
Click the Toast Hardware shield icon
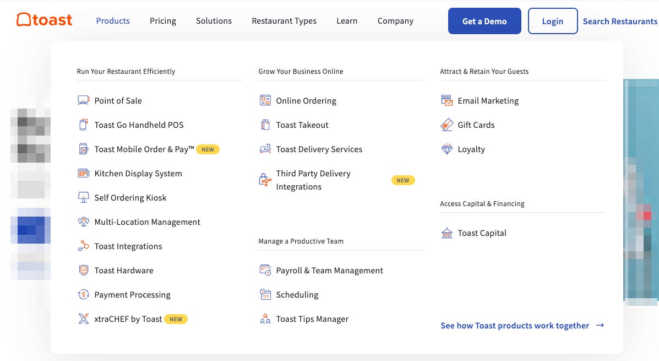(x=83, y=270)
